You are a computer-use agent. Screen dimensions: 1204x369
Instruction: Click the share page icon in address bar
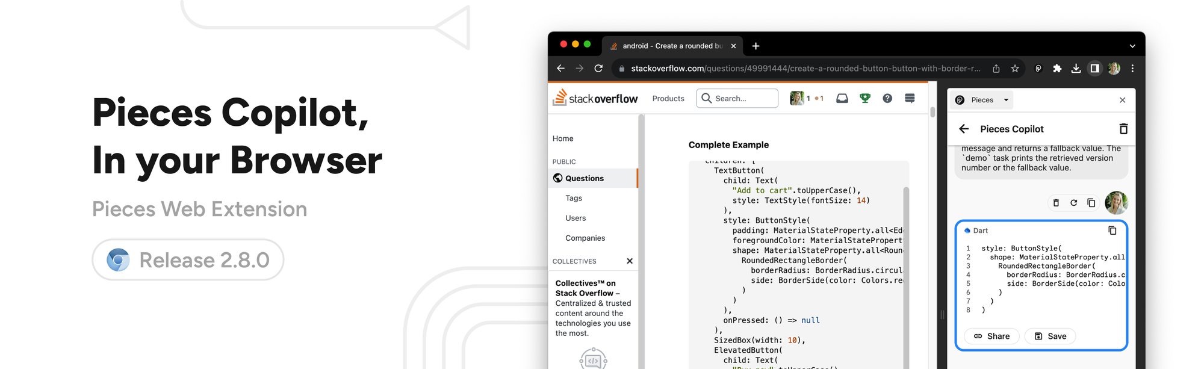(x=996, y=69)
